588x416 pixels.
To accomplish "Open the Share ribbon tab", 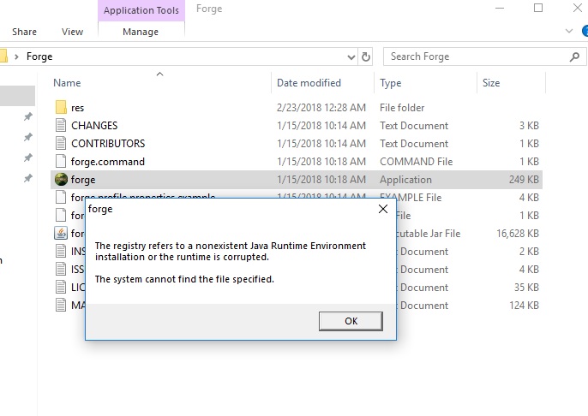I will [24, 32].
